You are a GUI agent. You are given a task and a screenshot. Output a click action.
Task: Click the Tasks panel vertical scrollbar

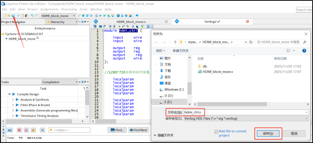coord(87,97)
